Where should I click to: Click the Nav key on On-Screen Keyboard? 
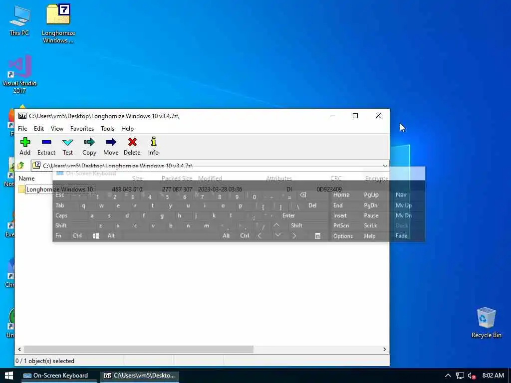tap(401, 195)
